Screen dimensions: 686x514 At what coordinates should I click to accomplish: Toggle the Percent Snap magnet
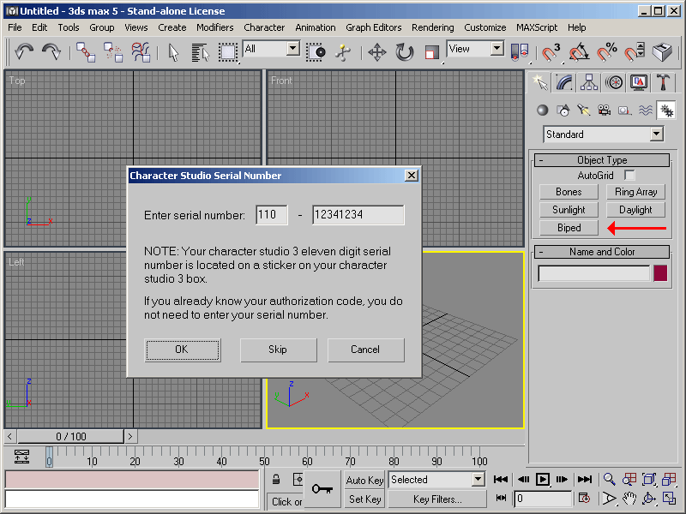(606, 52)
